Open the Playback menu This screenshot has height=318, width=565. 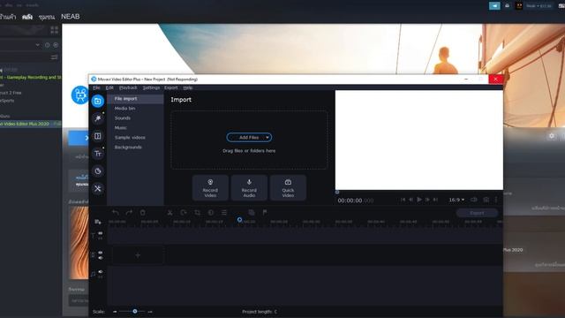pos(128,87)
